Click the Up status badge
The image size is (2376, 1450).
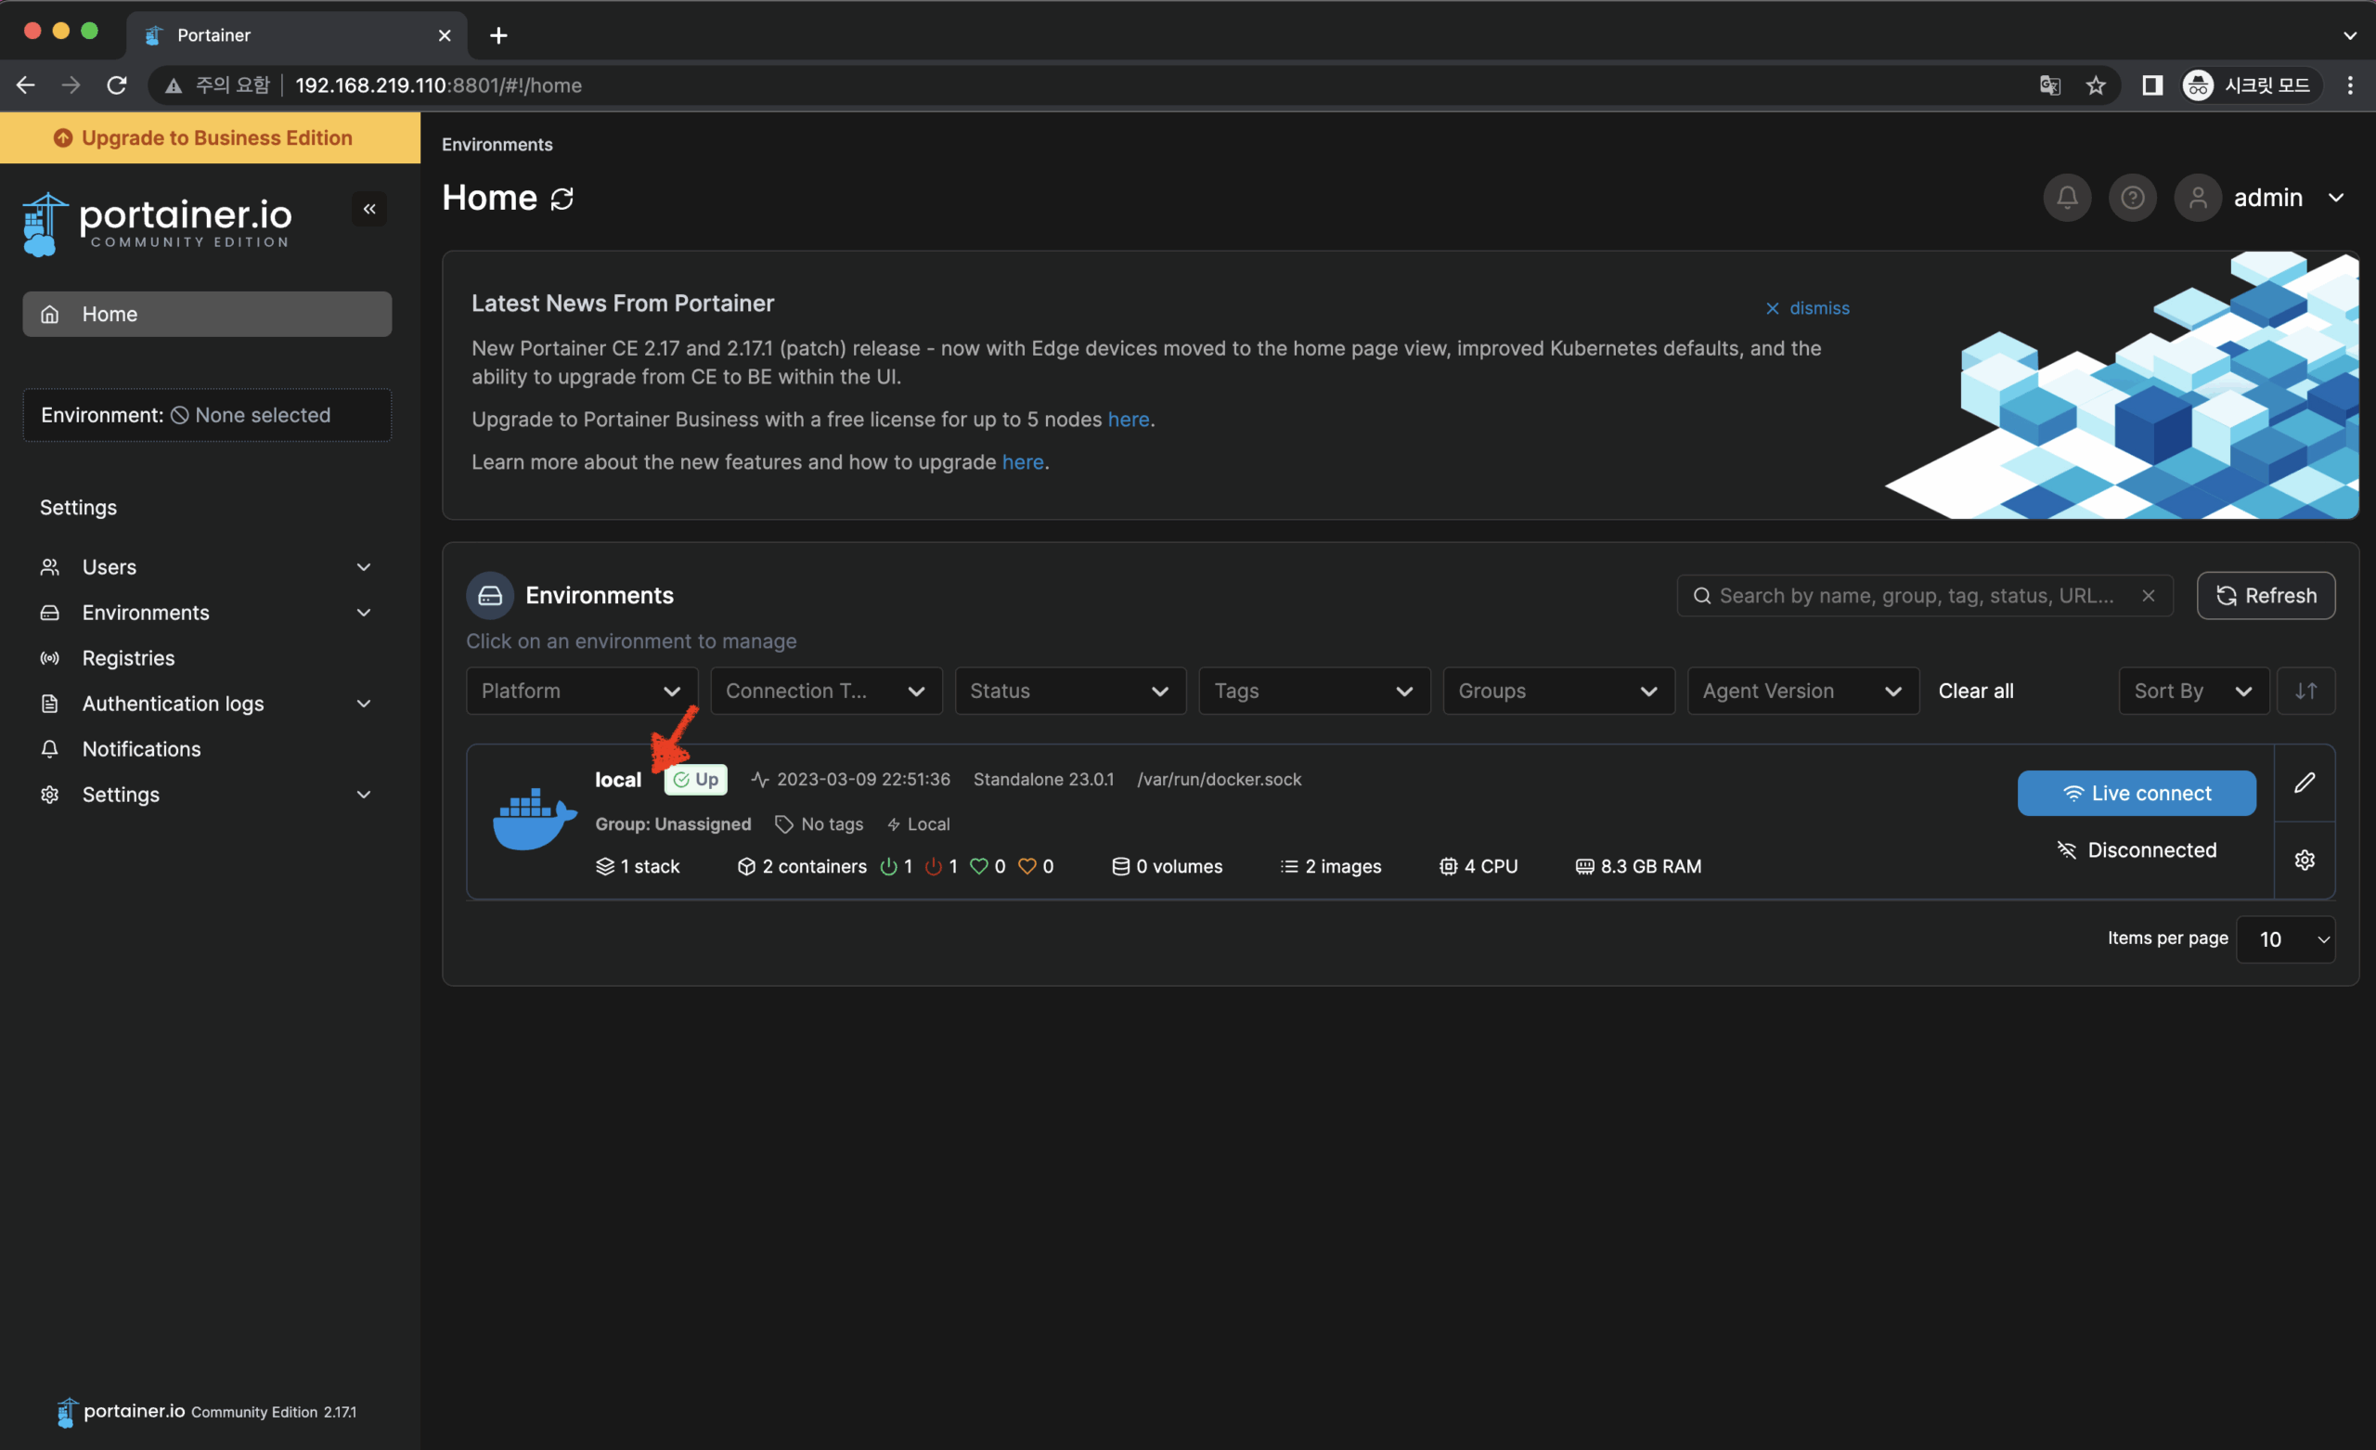click(x=695, y=780)
